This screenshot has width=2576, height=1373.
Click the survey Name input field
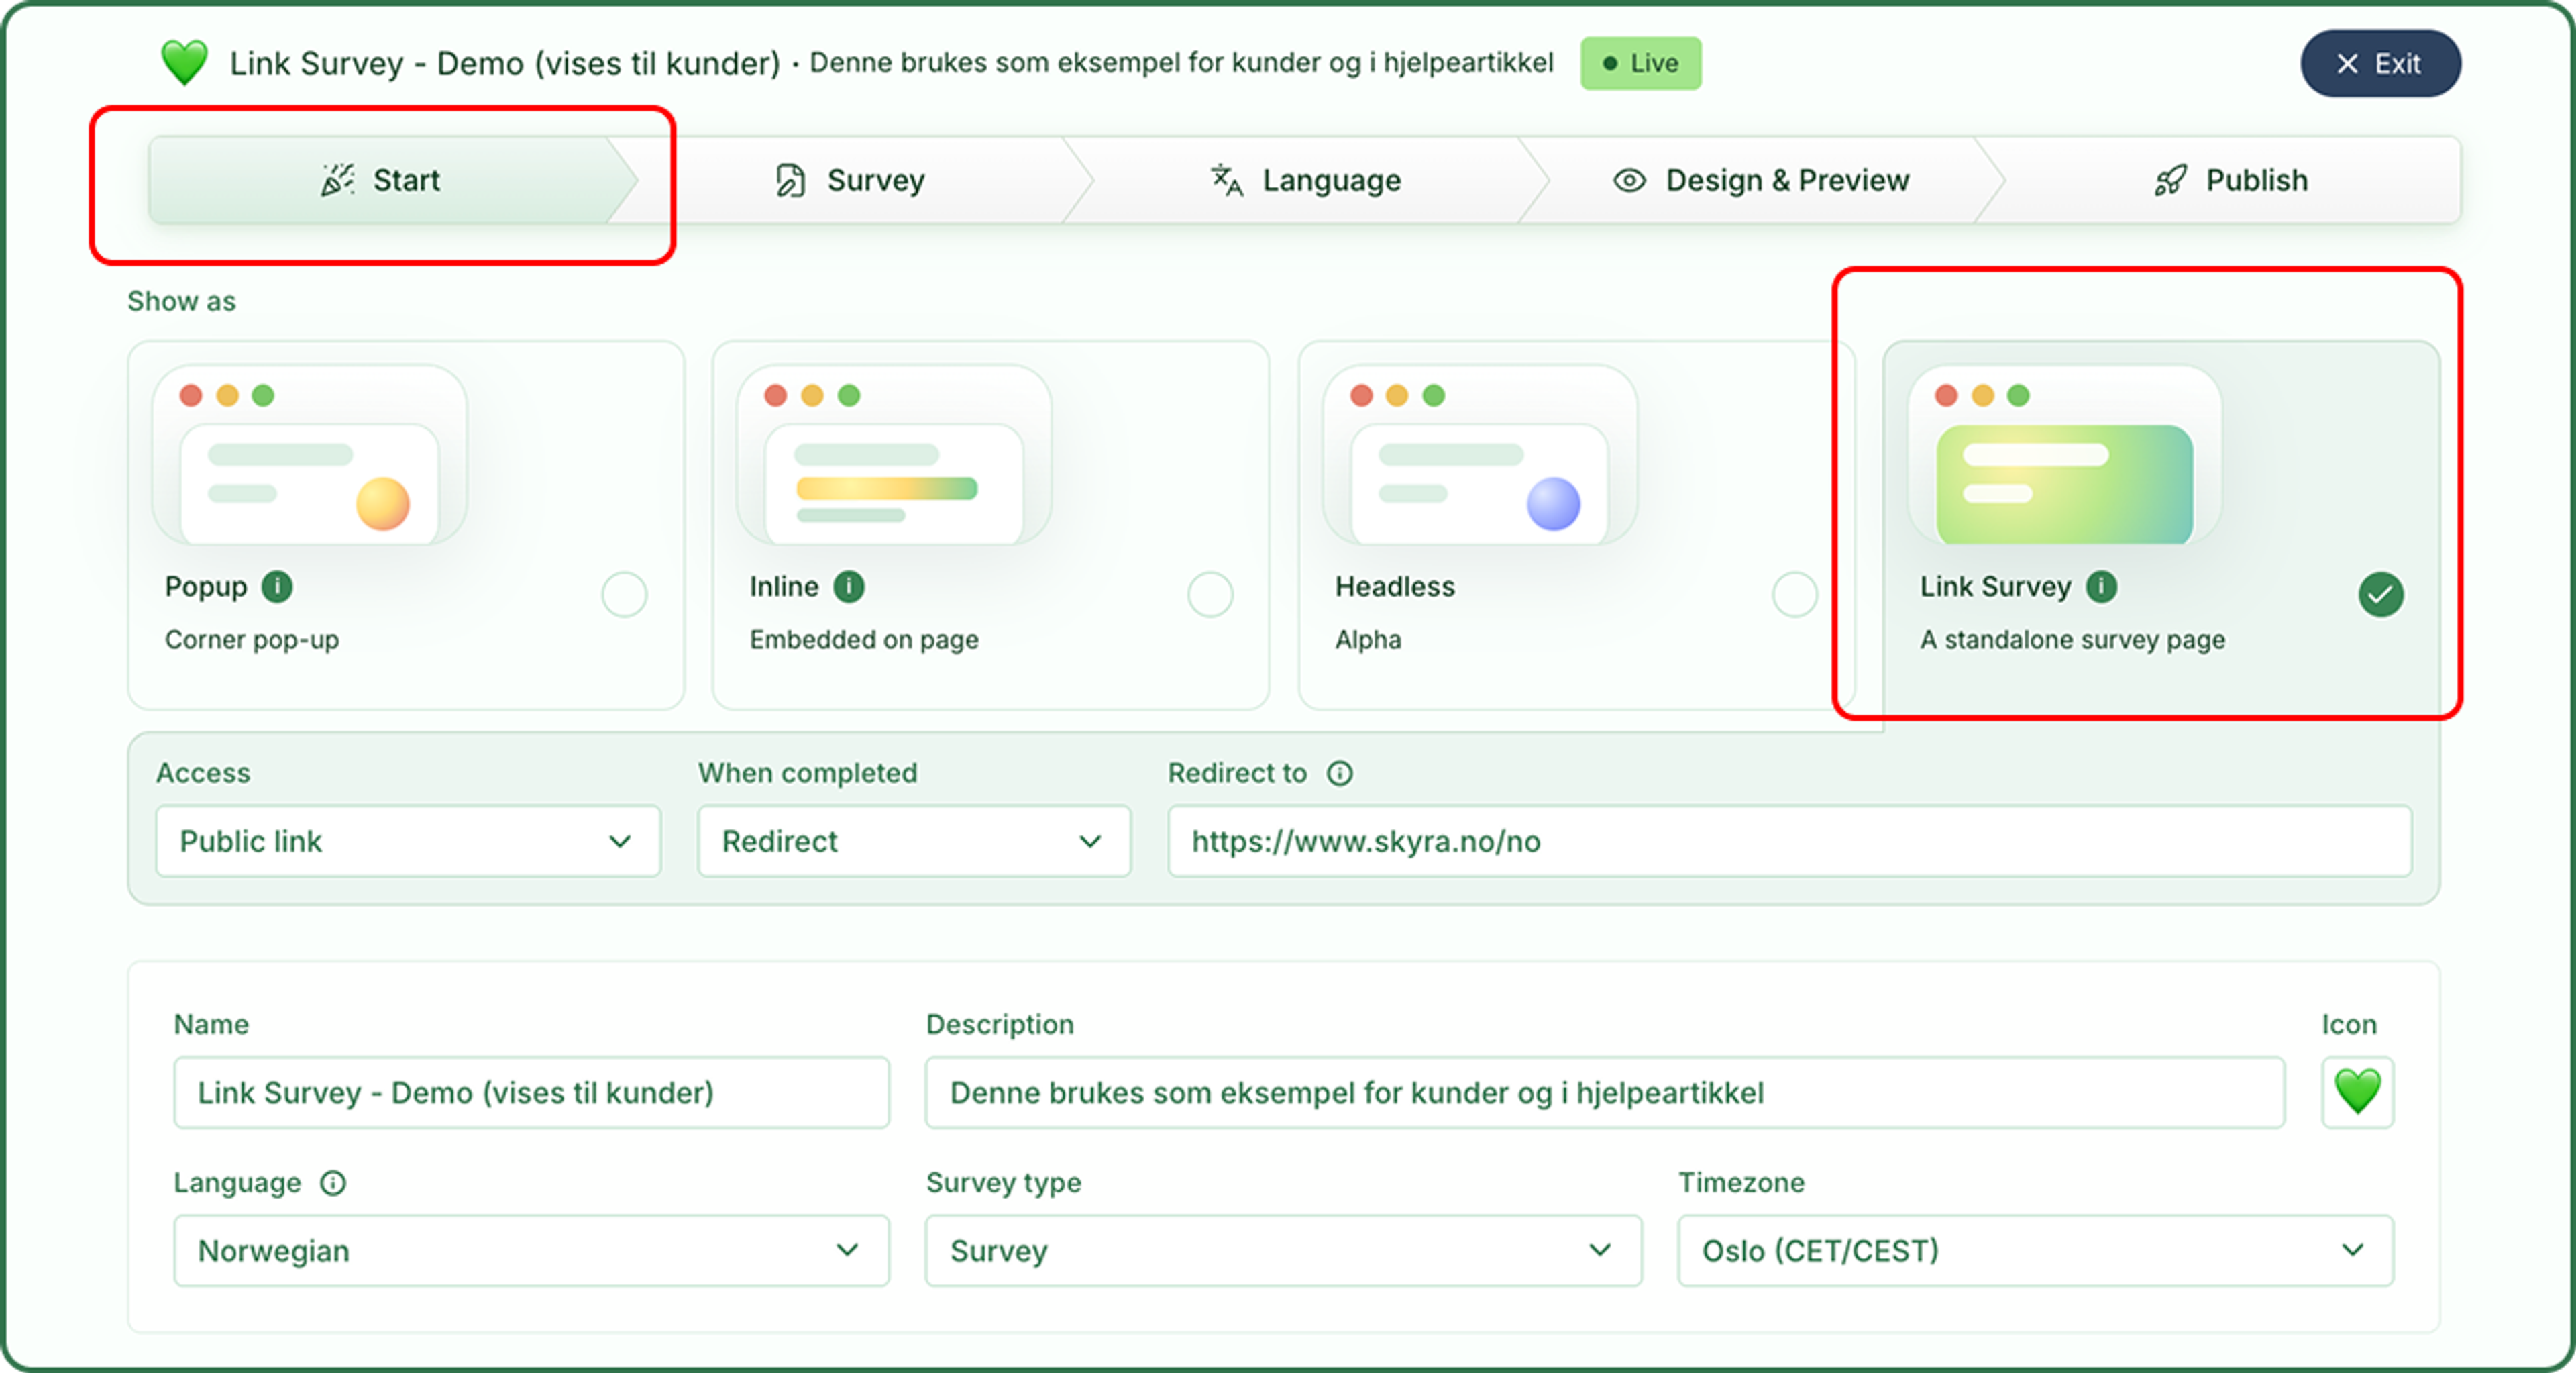point(531,1092)
